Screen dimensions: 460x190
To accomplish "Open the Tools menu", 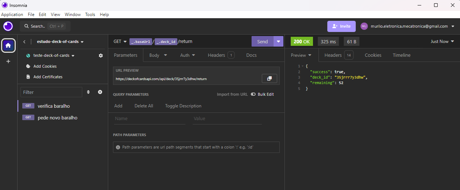I will click(90, 15).
